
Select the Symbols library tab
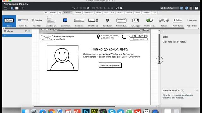coord(146,13)
